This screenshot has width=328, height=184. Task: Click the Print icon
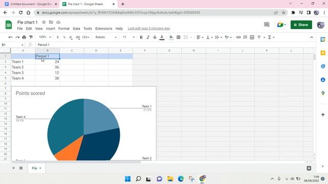pos(24,37)
